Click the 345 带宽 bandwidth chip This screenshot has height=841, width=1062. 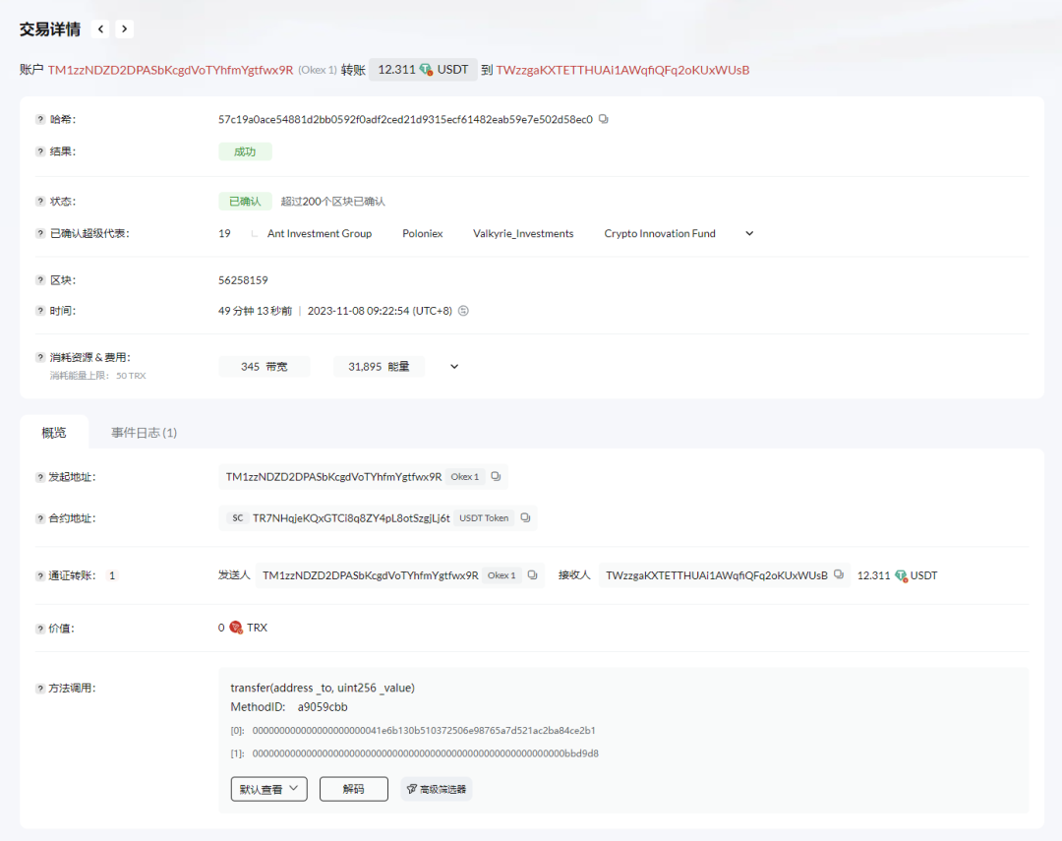pyautogui.click(x=265, y=367)
